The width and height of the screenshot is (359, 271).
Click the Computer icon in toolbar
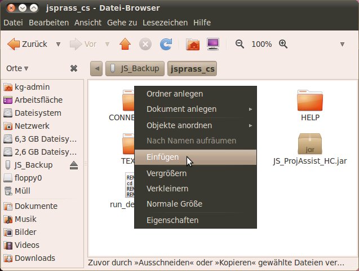pos(213,44)
